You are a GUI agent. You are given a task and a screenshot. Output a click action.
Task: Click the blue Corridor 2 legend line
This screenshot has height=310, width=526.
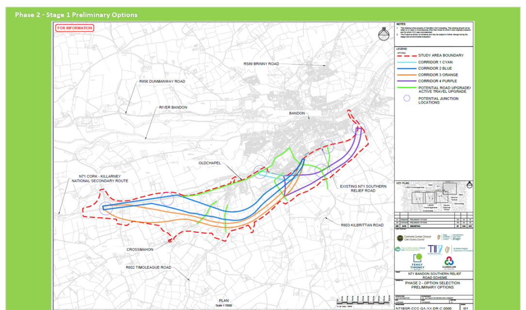pyautogui.click(x=407, y=68)
